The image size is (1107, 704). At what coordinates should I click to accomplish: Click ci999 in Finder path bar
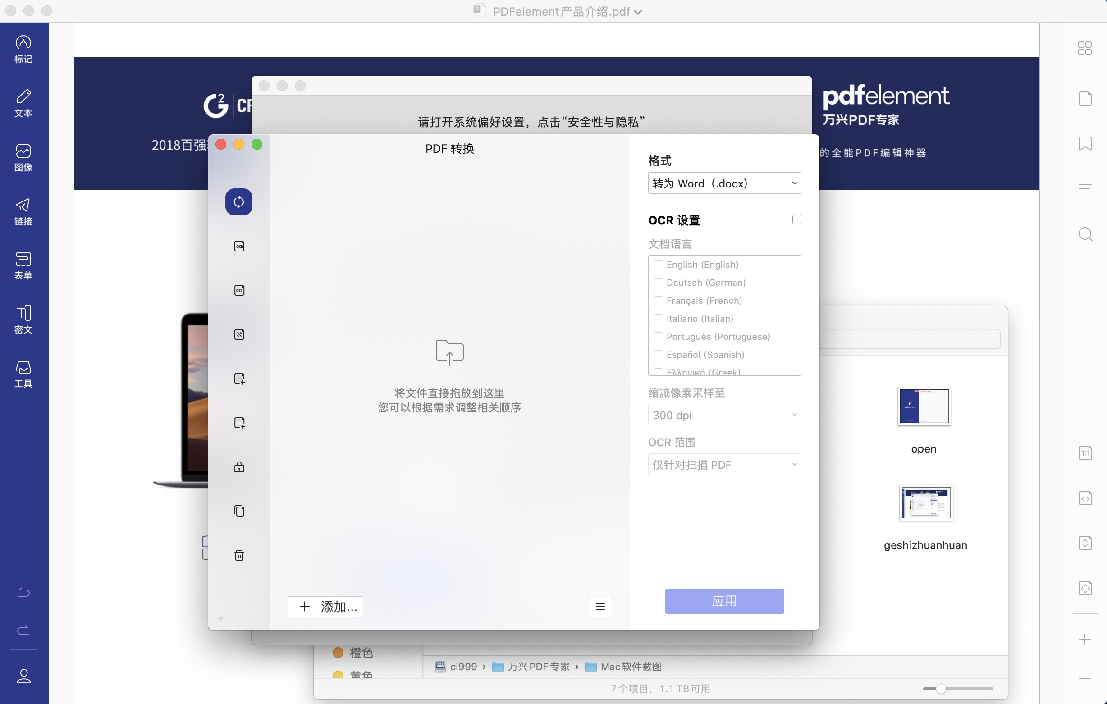(x=456, y=666)
